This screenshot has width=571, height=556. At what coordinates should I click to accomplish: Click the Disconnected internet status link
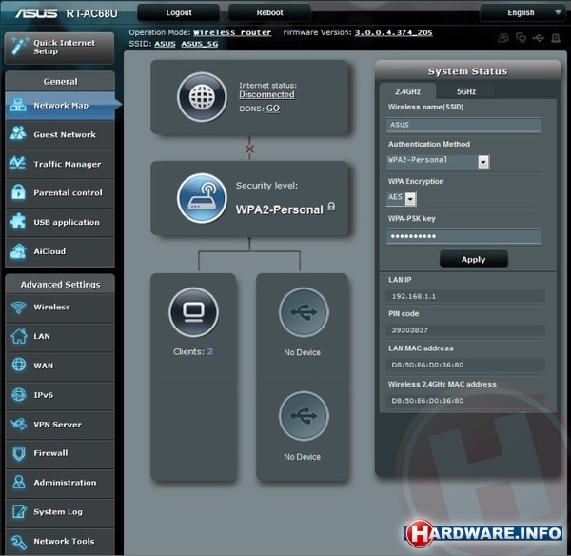[266, 95]
